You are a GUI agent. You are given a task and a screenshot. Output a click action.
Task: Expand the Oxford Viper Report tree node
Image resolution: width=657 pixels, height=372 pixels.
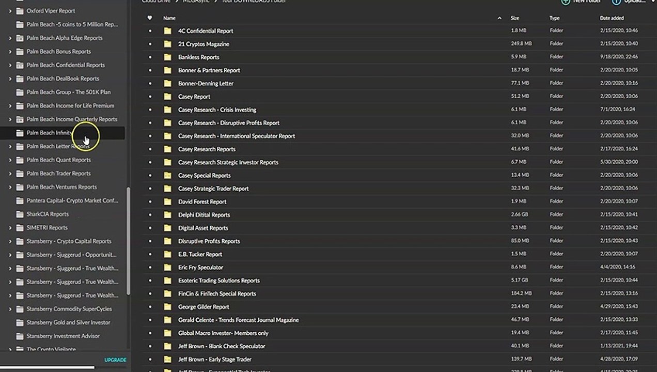pyautogui.click(x=10, y=11)
